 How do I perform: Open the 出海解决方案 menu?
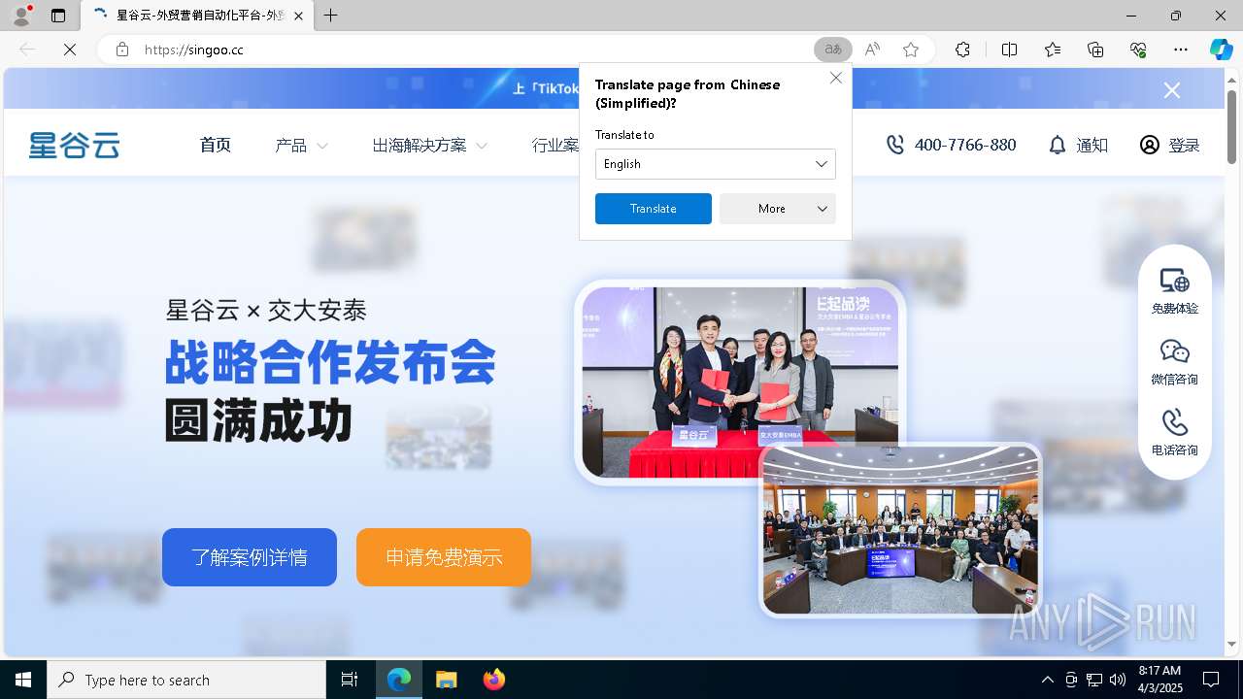point(420,145)
